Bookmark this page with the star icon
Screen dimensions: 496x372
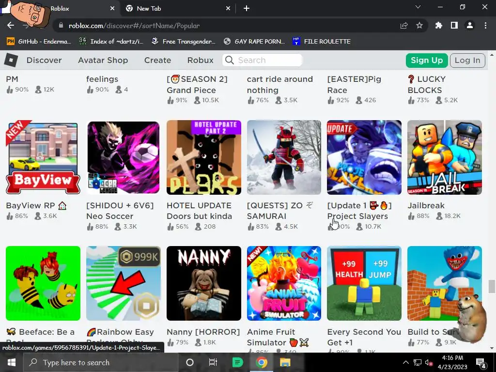tap(419, 26)
